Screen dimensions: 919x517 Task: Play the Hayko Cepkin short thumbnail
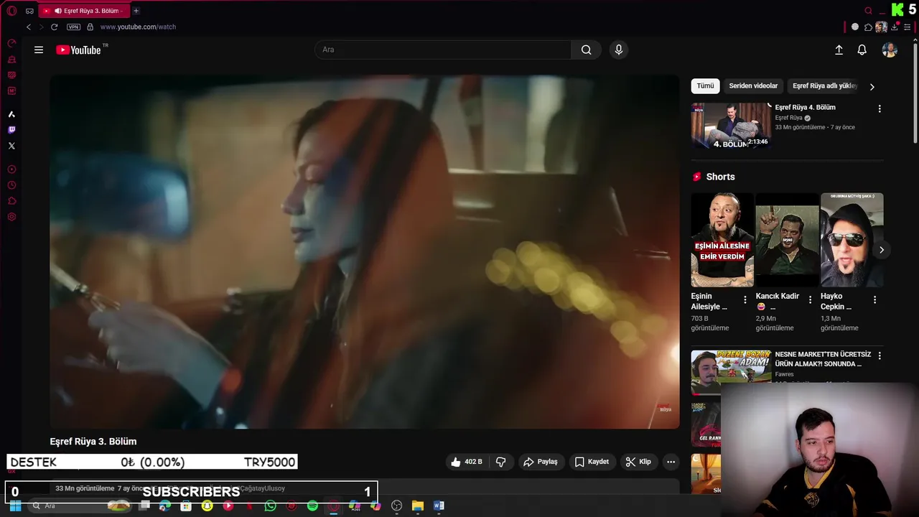click(852, 240)
